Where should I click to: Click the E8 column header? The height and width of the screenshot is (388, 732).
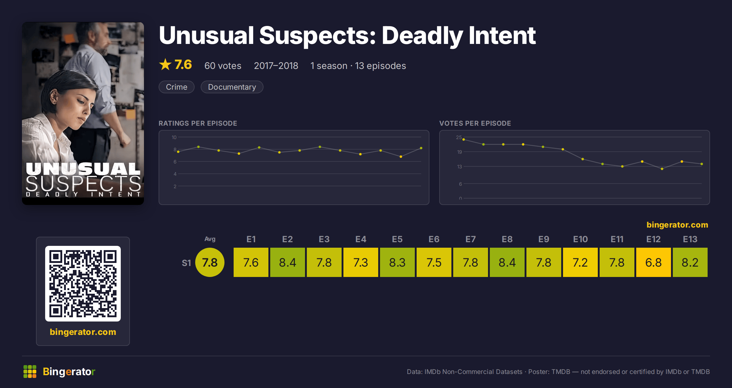[507, 239]
